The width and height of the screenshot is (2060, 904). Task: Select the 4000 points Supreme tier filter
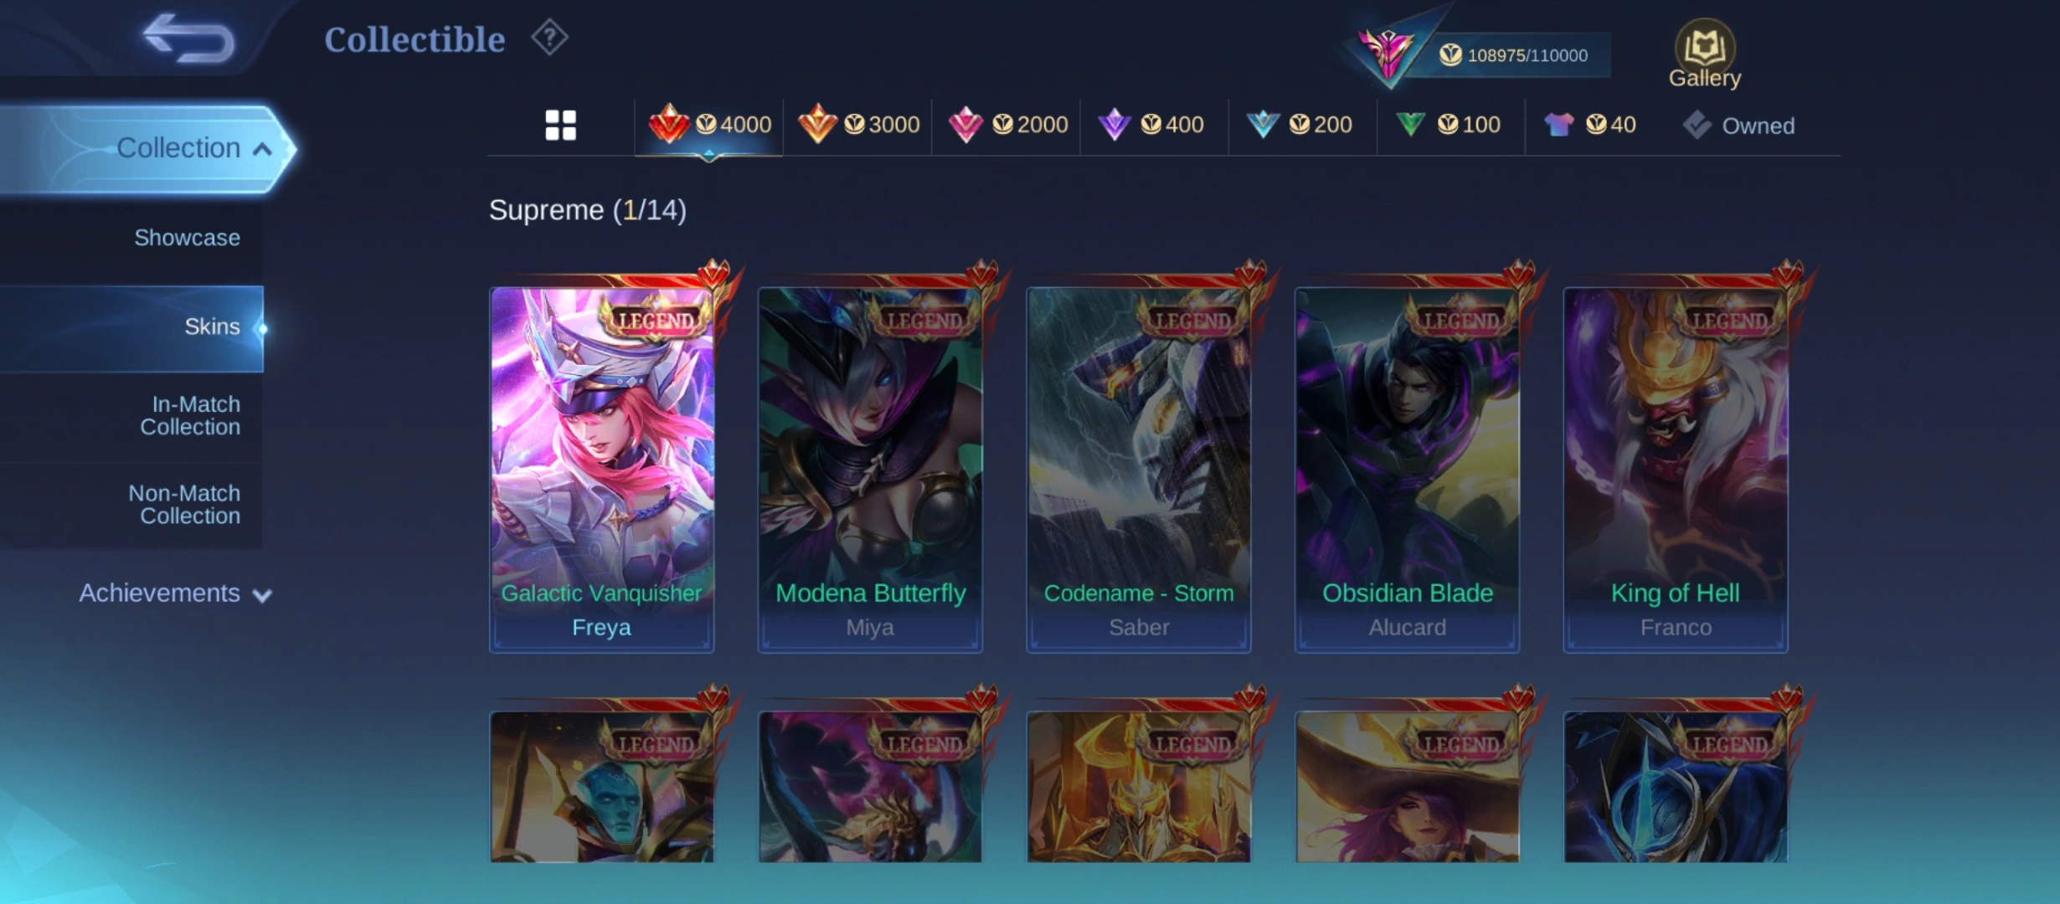click(x=709, y=126)
